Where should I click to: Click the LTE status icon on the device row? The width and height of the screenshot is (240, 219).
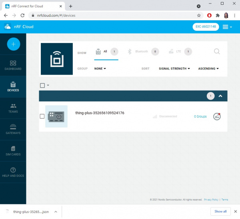pyautogui.click(x=217, y=116)
